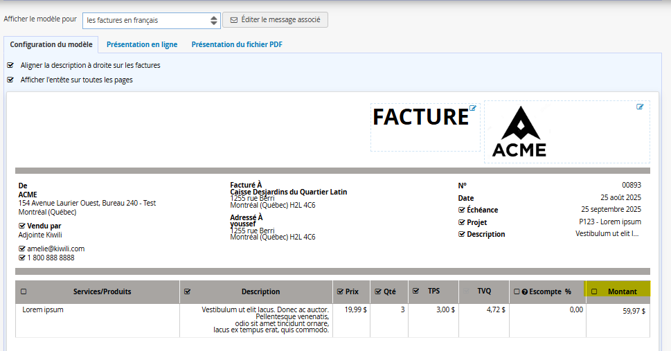Image resolution: width=671 pixels, height=351 pixels.
Task: Click the edit icon on the FACTURE title
Action: 472,108
